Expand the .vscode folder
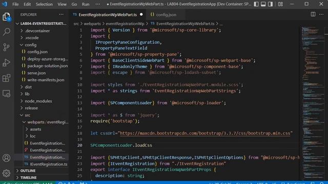328x184 pixels. [42, 38]
